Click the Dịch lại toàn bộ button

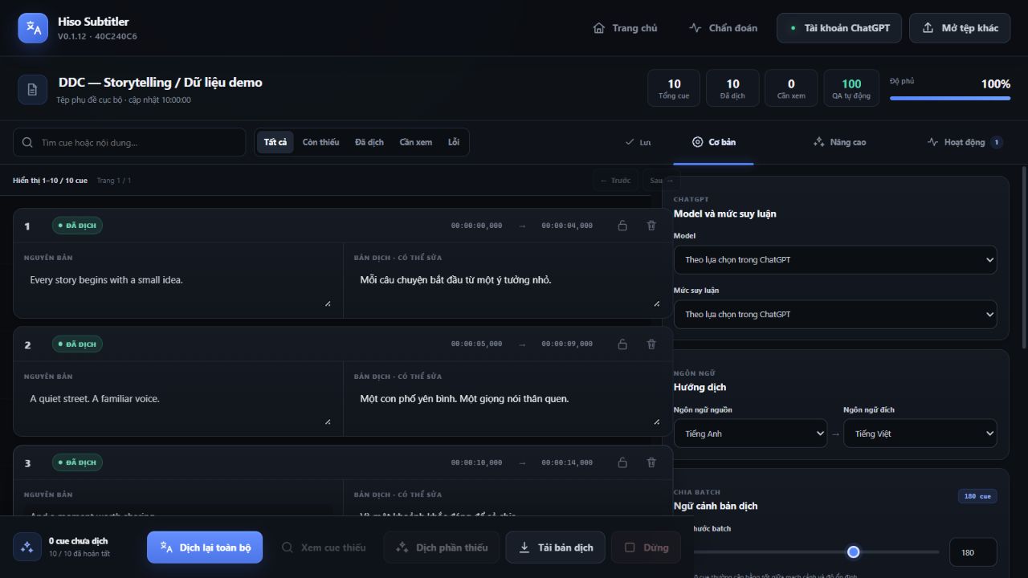pos(205,547)
